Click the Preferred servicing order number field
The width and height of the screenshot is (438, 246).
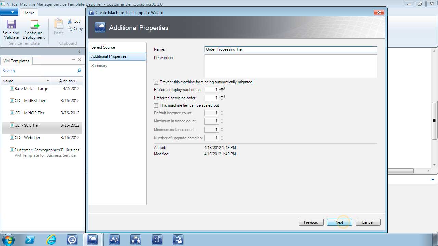tap(211, 98)
